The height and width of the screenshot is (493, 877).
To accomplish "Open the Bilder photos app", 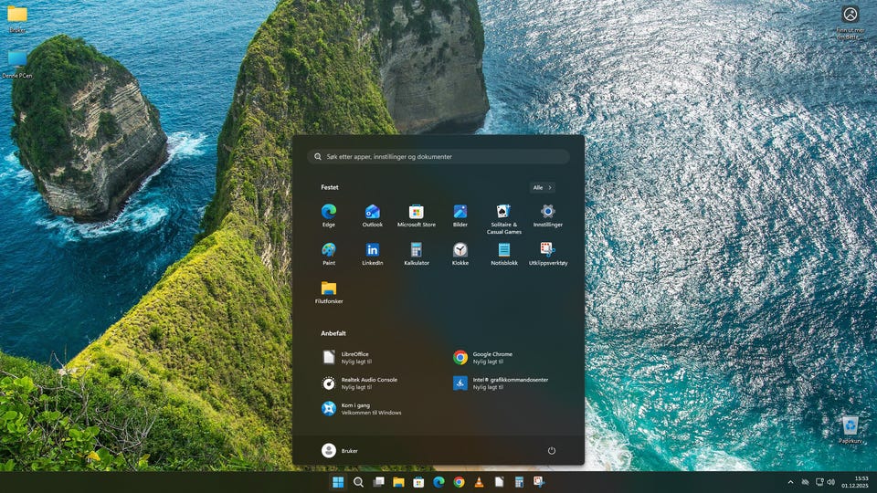I will tap(460, 215).
